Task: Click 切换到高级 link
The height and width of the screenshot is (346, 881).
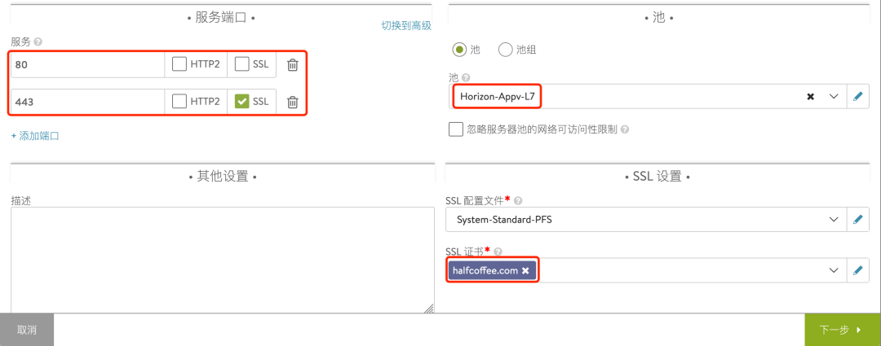Action: 405,26
